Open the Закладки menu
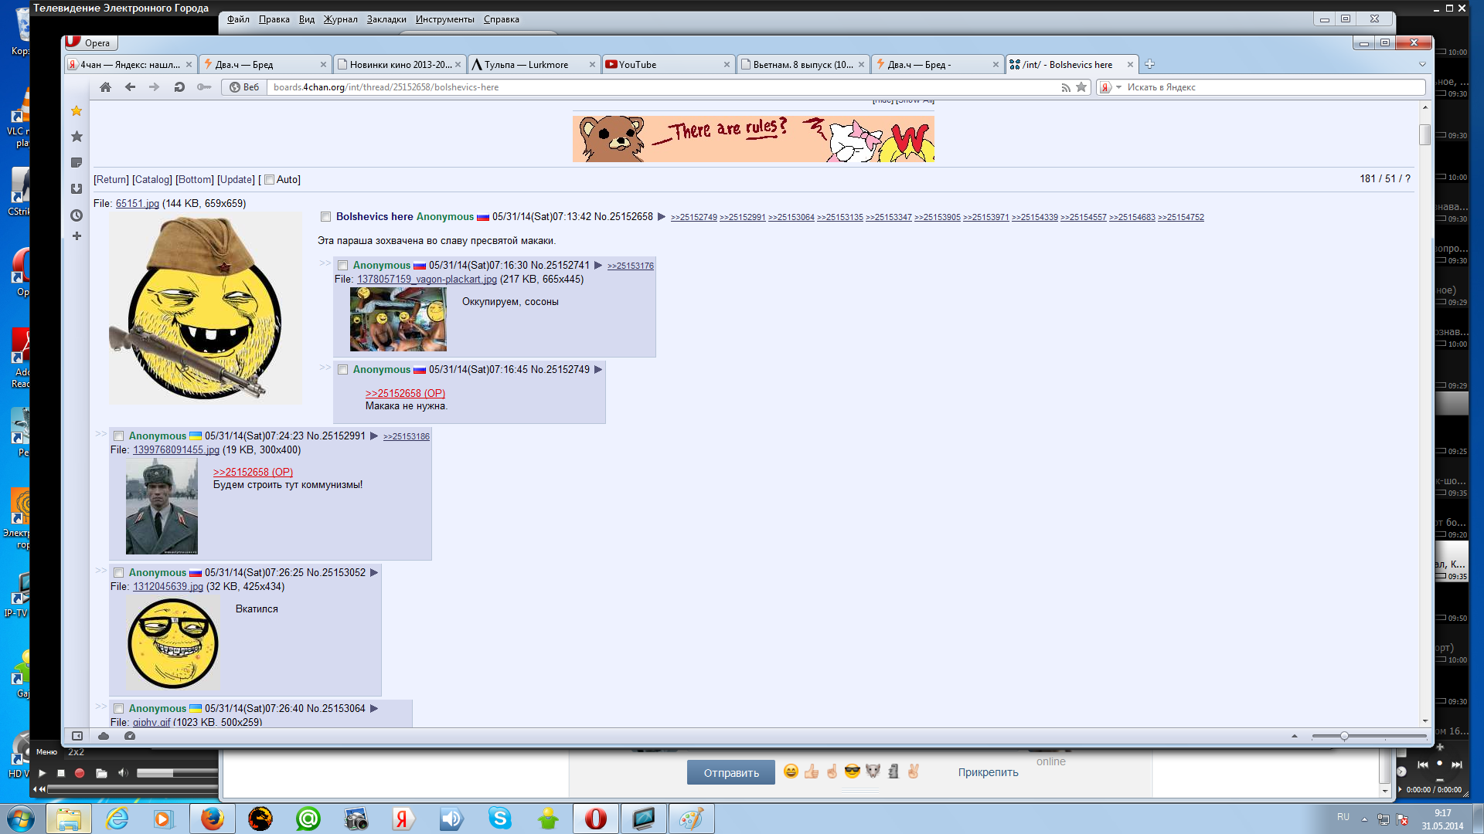This screenshot has width=1484, height=834. click(x=386, y=19)
